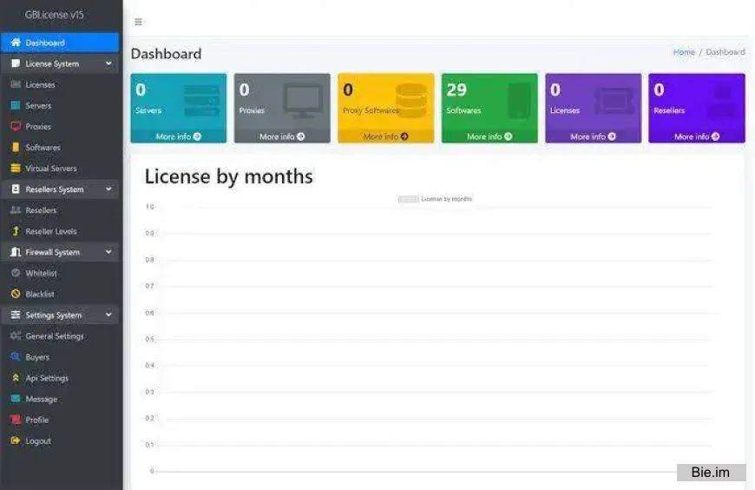Click the GBLicense v15 brand title
755x490 pixels.
point(55,15)
